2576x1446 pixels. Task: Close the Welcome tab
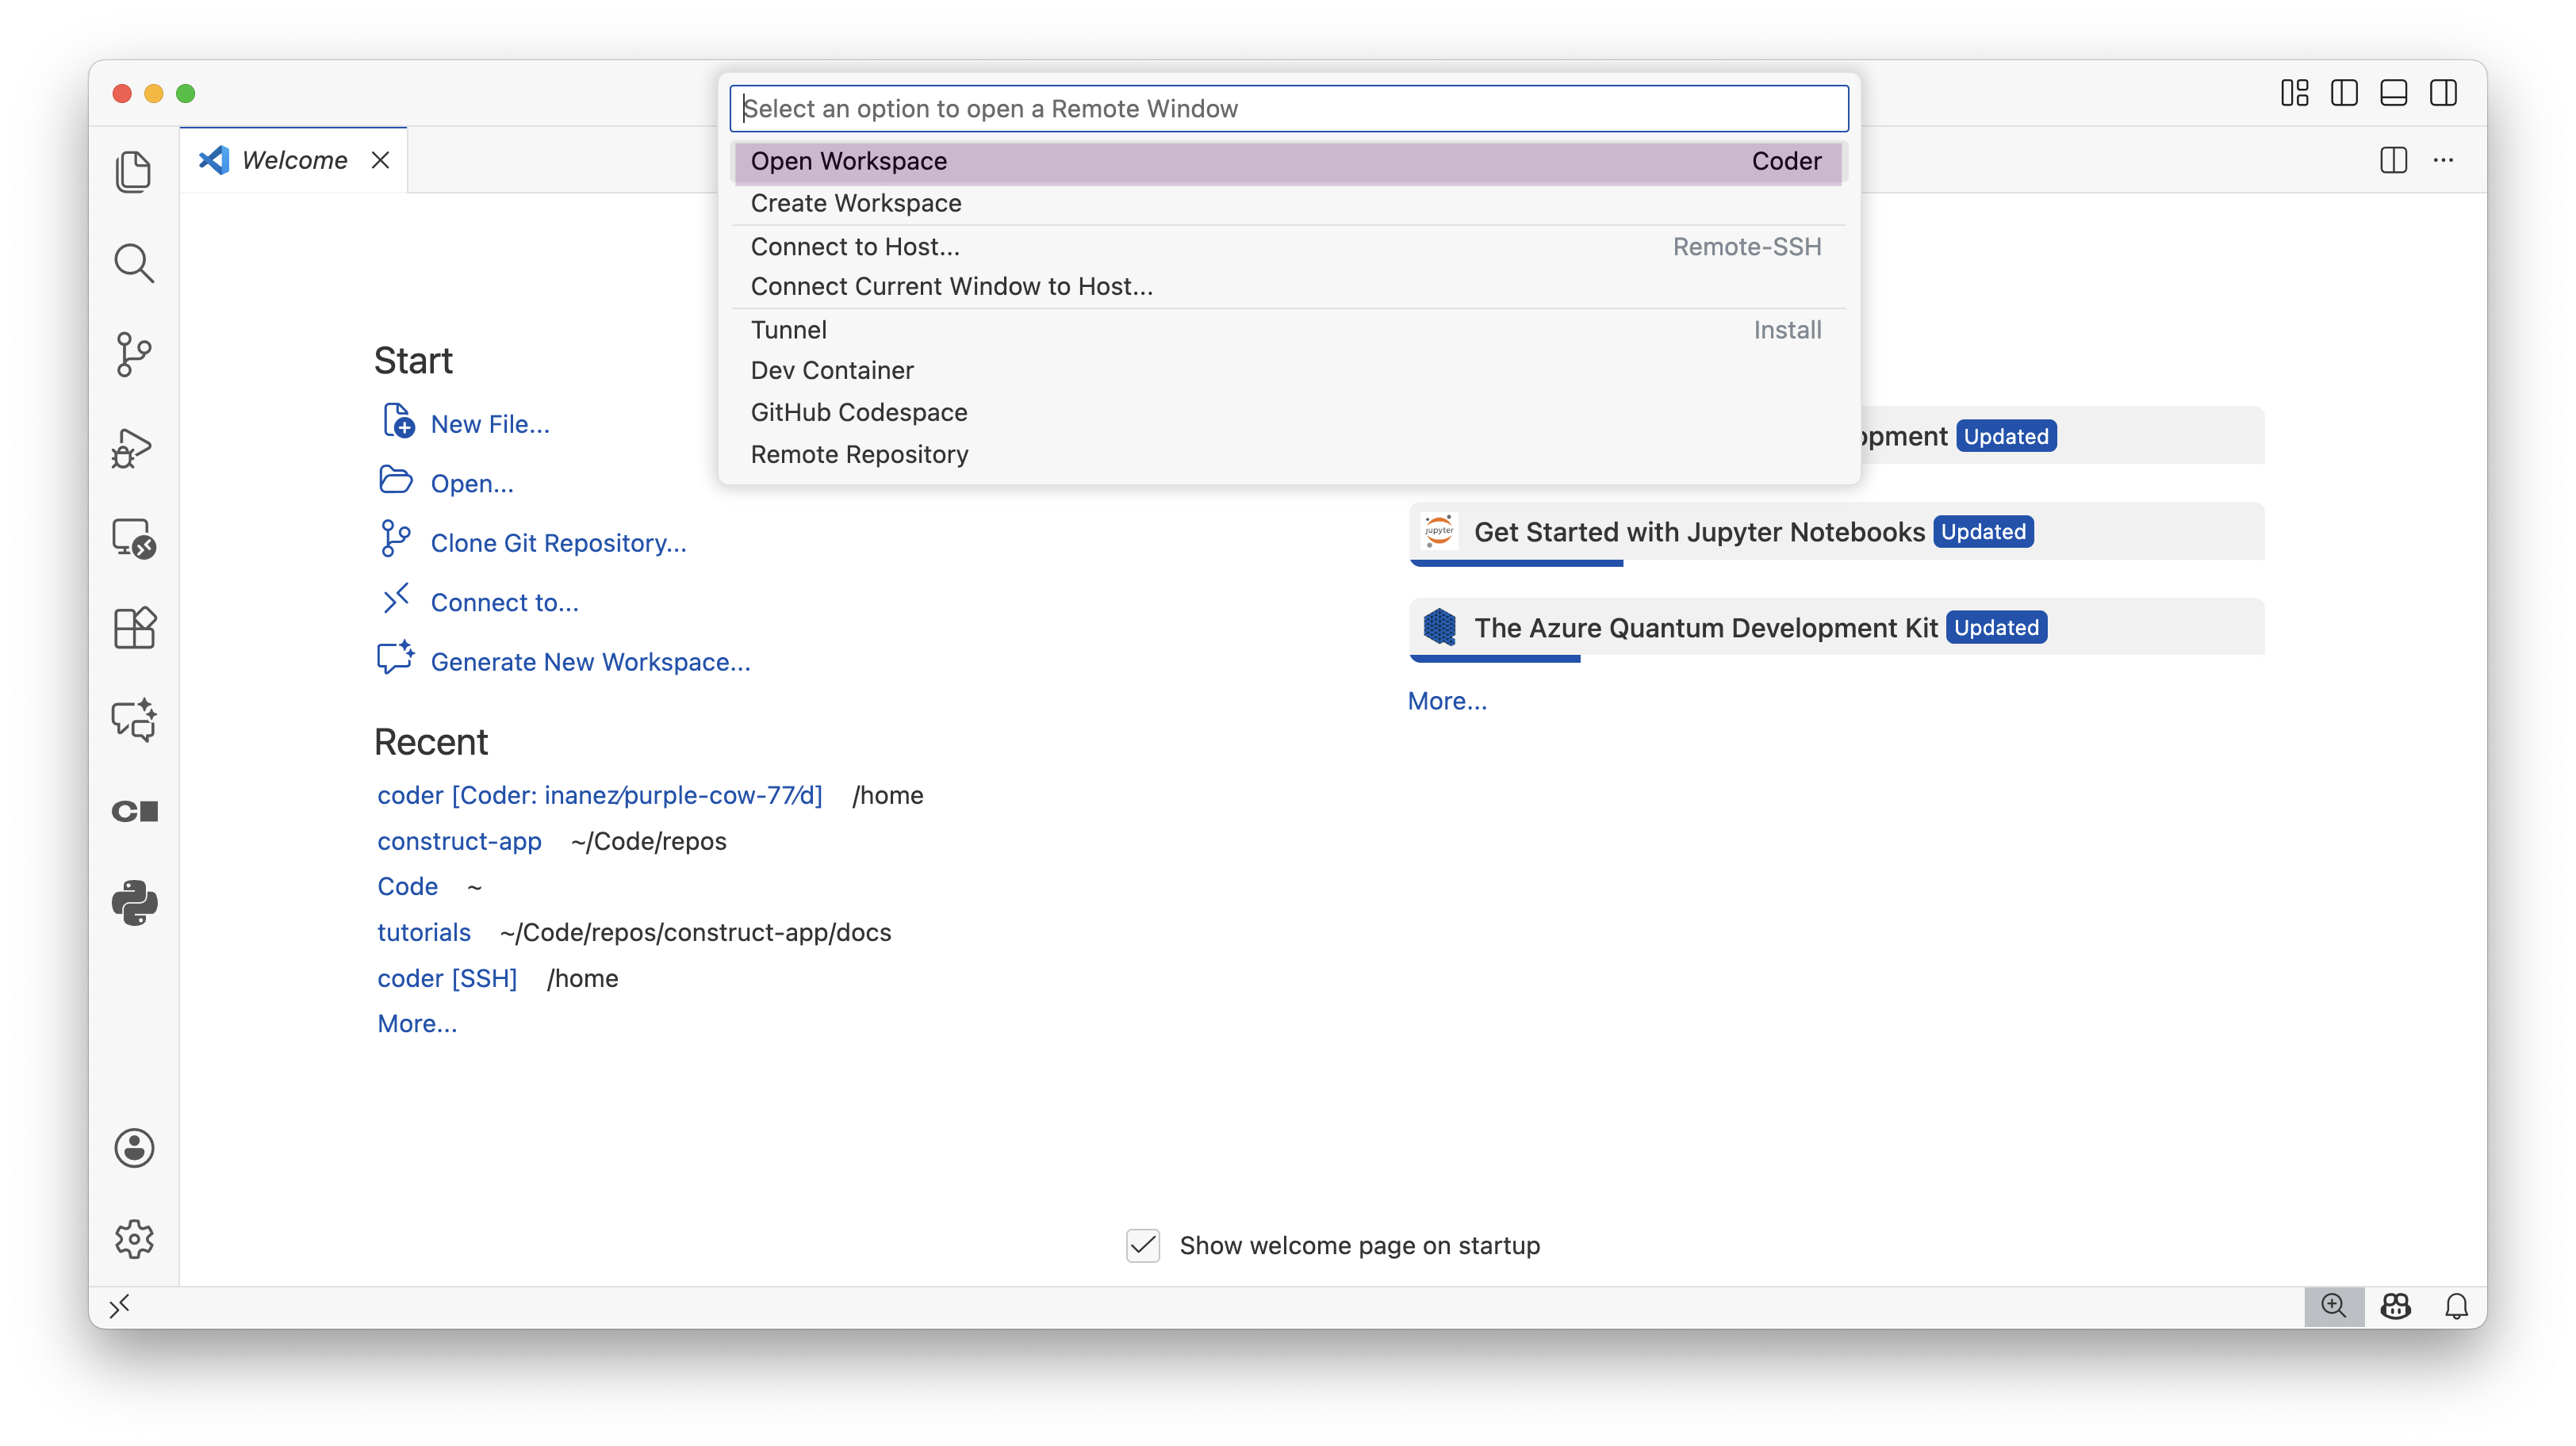tap(380, 160)
